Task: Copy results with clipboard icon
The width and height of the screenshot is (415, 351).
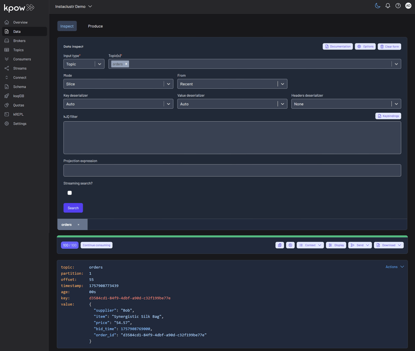Action: 279,245
